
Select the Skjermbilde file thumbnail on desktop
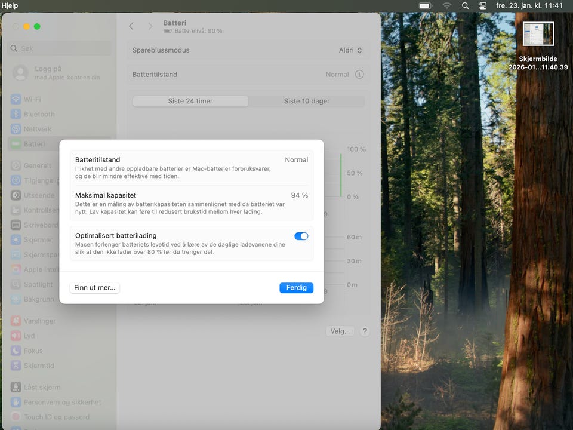[x=538, y=33]
